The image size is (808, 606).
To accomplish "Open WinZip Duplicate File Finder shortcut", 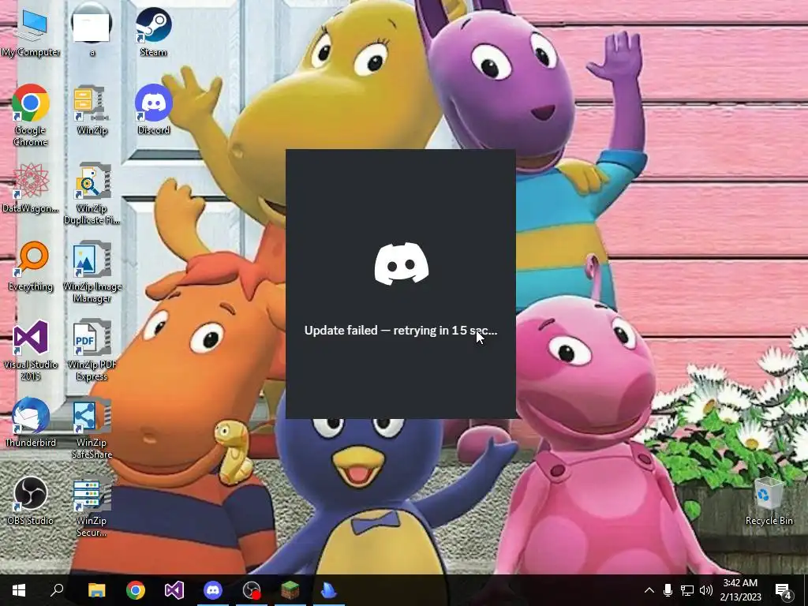I will coord(92,194).
